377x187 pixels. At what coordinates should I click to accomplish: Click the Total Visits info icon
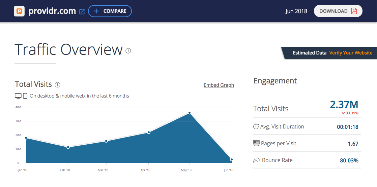point(58,84)
